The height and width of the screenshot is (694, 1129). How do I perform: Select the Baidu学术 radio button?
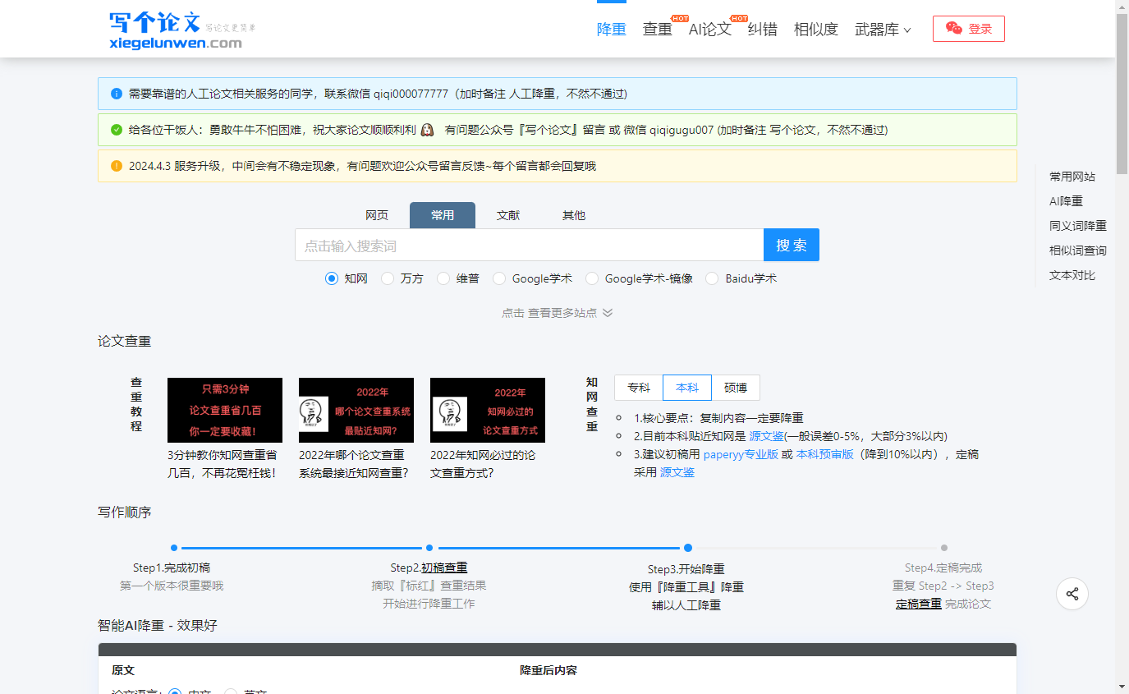tap(712, 278)
